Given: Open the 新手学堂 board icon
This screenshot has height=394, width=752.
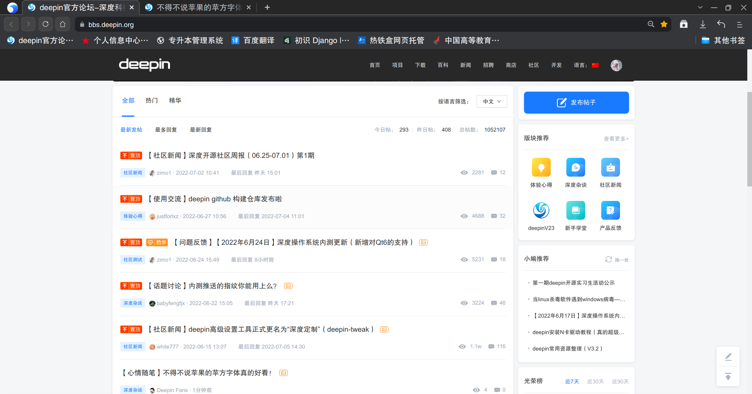Looking at the screenshot, I should pos(575,211).
